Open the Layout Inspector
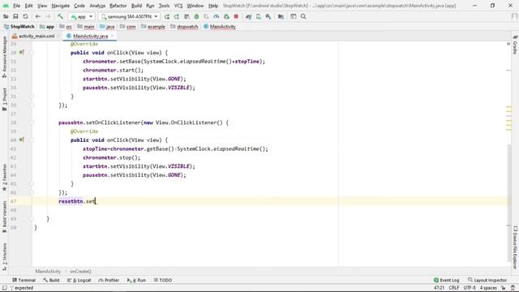 [x=487, y=280]
